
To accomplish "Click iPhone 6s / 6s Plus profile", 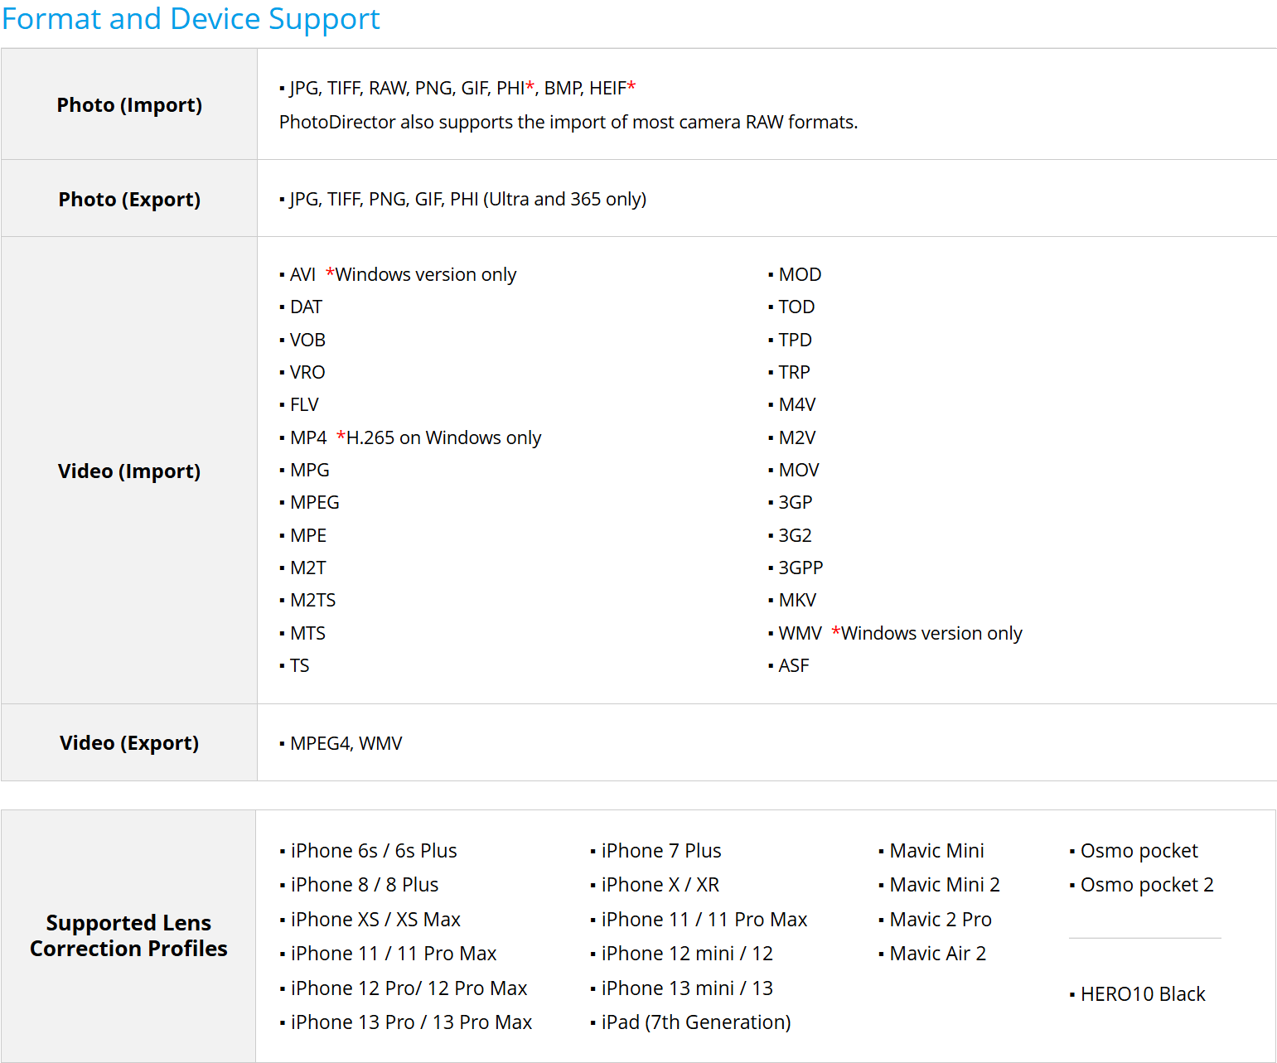I will [x=374, y=851].
